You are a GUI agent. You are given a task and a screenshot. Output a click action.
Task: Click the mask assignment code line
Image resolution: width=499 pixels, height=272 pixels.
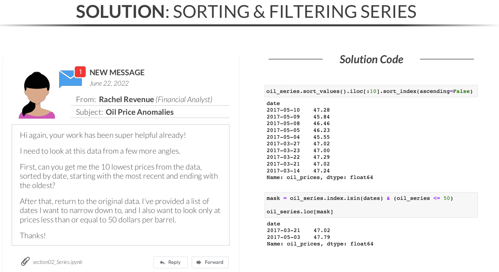tap(359, 198)
